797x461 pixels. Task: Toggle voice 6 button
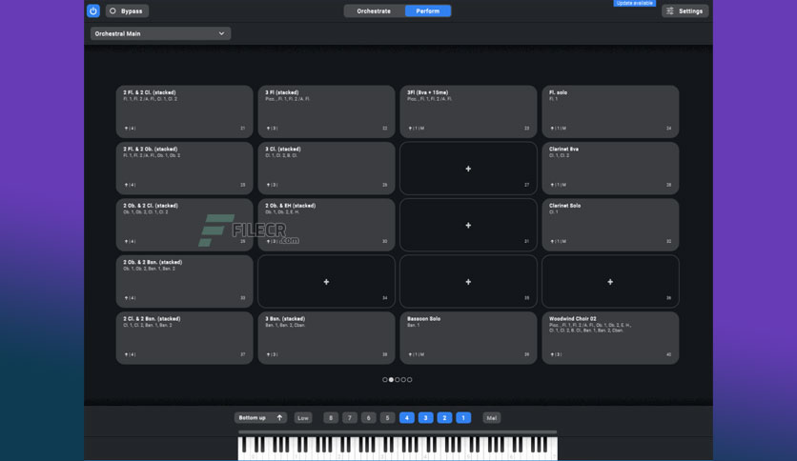pyautogui.click(x=369, y=418)
